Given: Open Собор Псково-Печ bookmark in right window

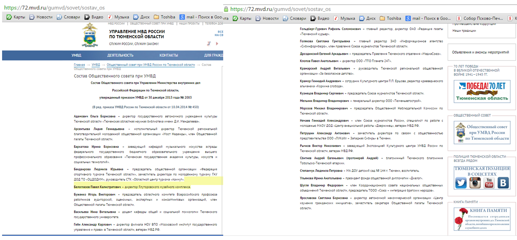Looking at the screenshot, I should point(480,18).
